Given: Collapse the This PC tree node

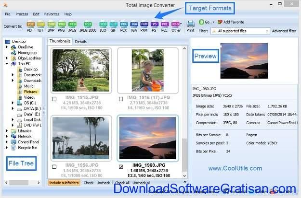Looking at the screenshot, I should pos(7,64).
